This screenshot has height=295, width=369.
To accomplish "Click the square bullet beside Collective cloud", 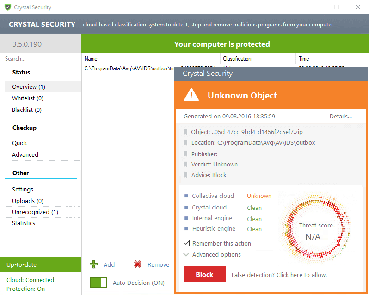I will point(186,196).
